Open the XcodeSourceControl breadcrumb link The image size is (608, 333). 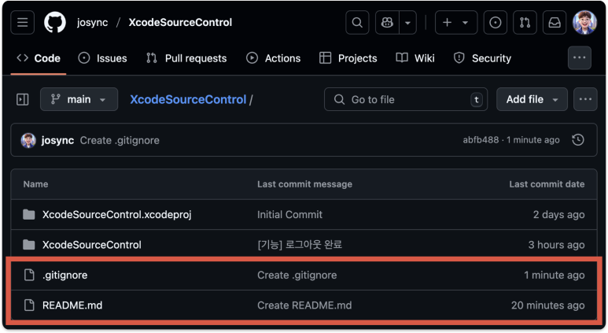(188, 99)
